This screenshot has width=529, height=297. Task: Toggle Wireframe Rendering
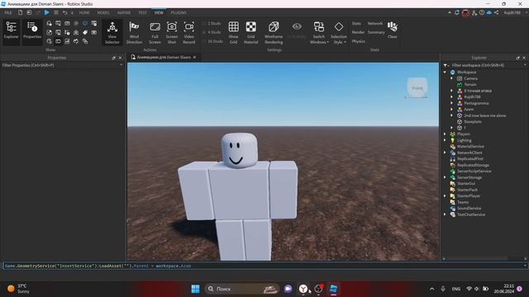[x=274, y=32]
